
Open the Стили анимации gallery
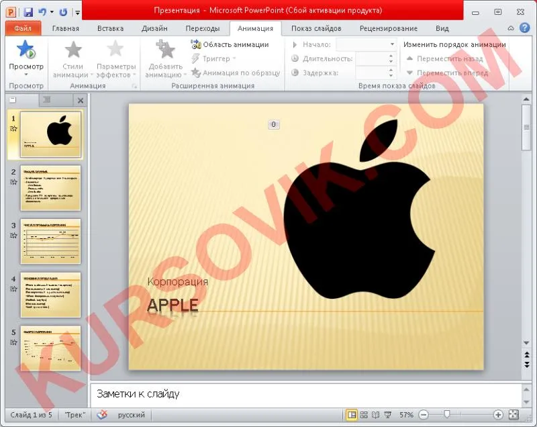(x=72, y=58)
